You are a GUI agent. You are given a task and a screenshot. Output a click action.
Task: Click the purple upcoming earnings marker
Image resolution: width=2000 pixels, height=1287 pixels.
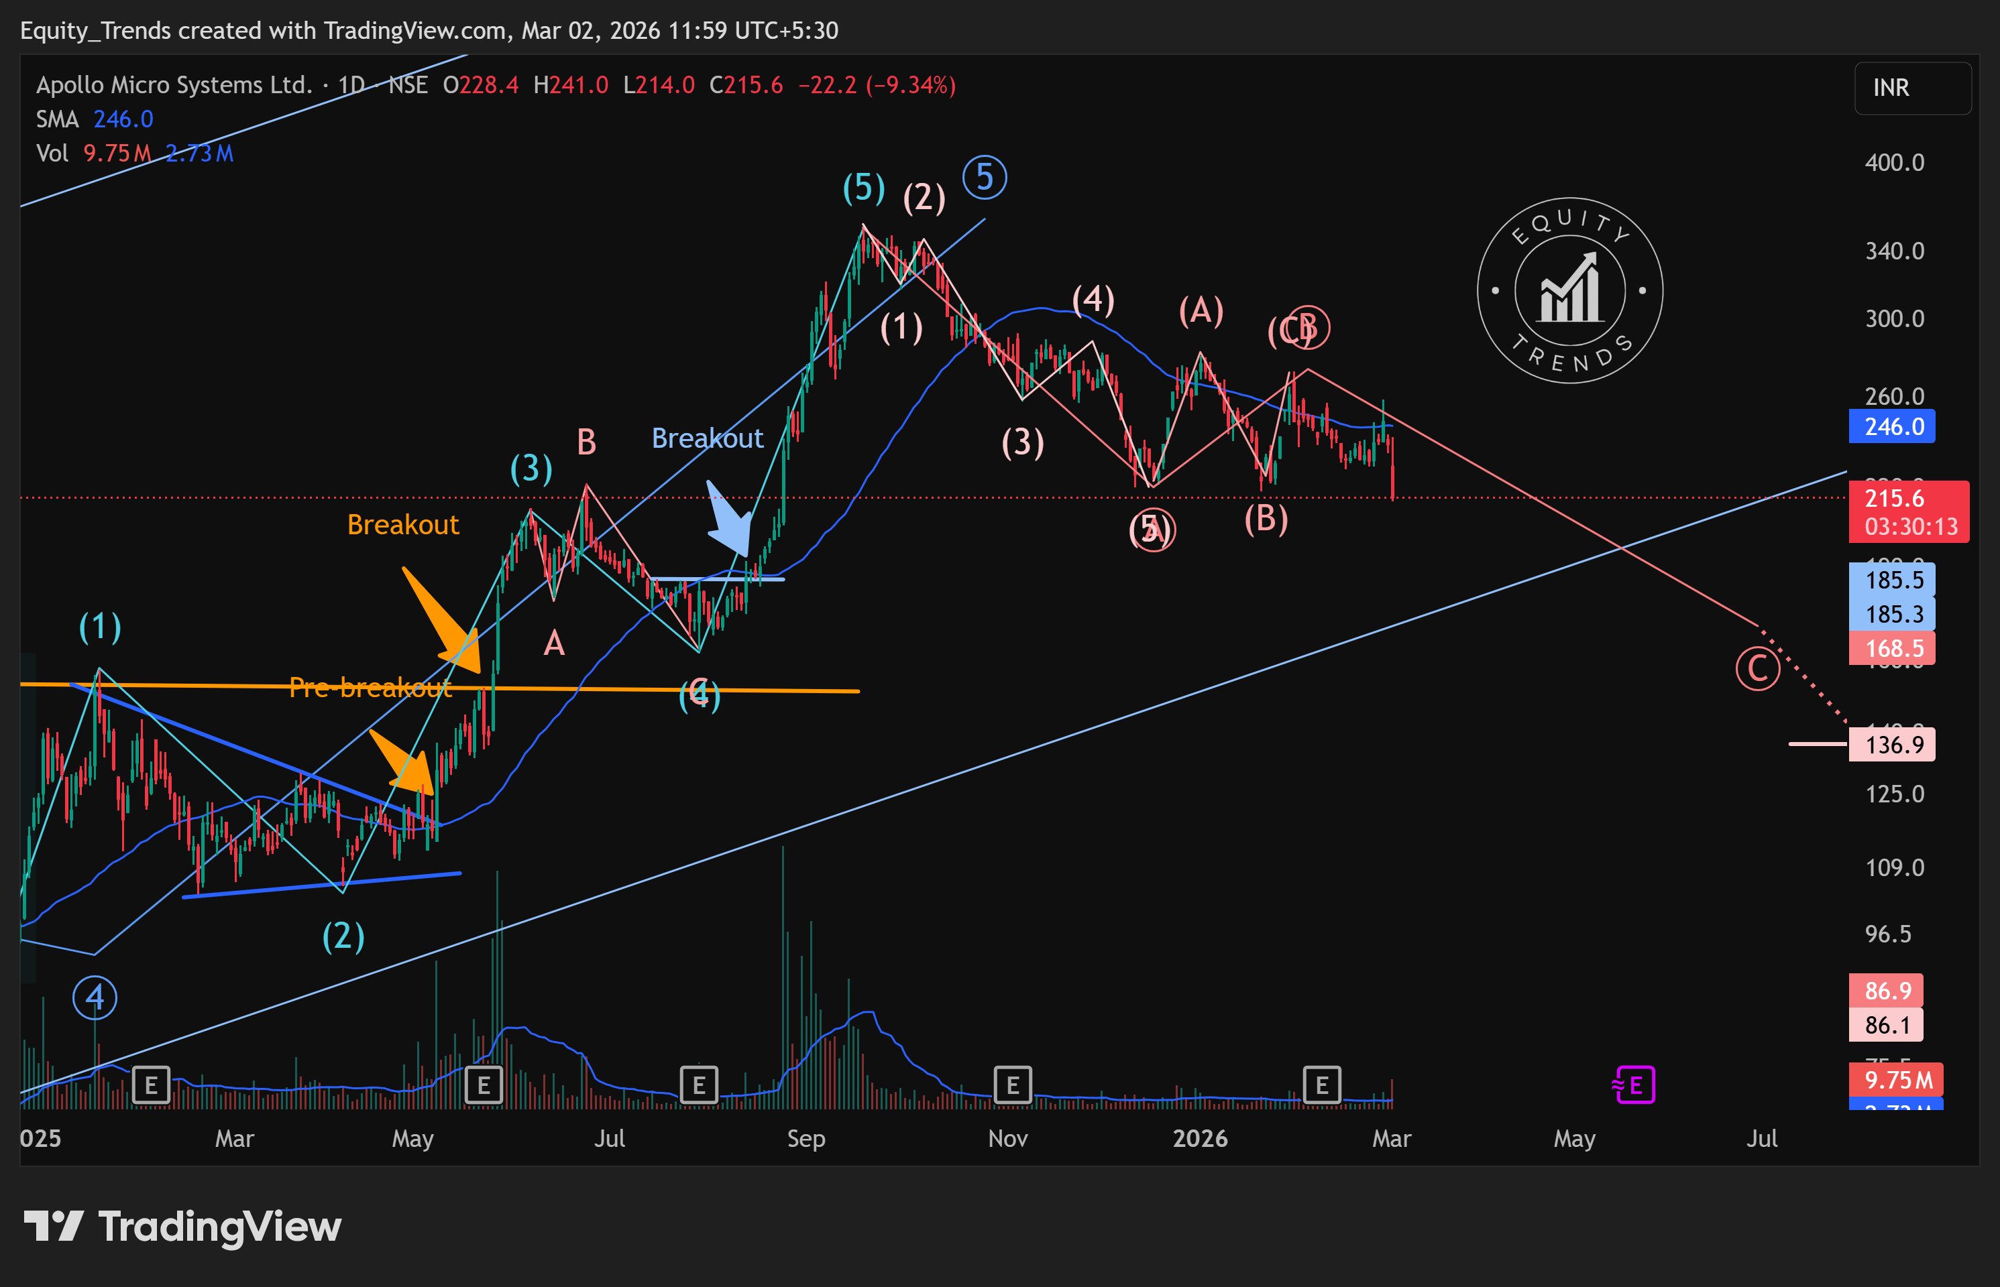[1634, 1085]
